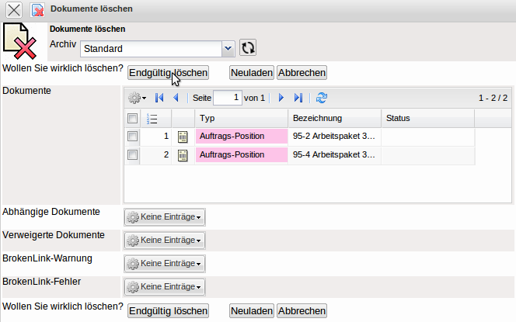Click row number 1 cell
Screen dimensions: 516x322
tap(156, 137)
